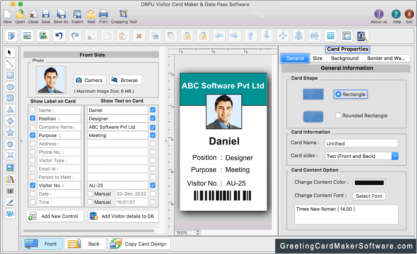Toggle the Manual checkbox for Time

(x=90, y=202)
